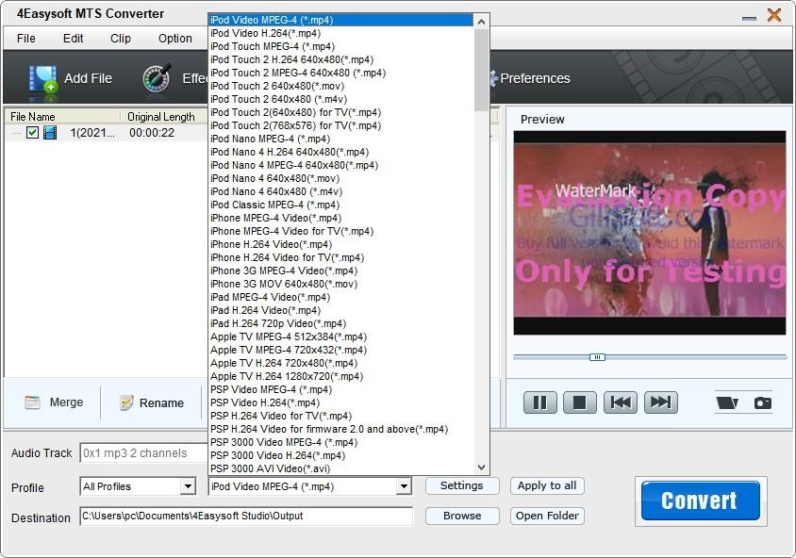Viewport: 796px width, 558px height.
Task: Choose PSP Video MPEG-4 (*.mp4)
Action: [341, 389]
